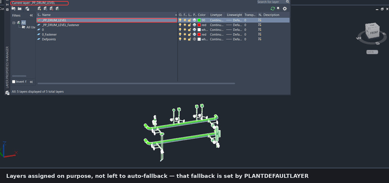
Task: Open linetype for layer 0
Action: point(216,30)
